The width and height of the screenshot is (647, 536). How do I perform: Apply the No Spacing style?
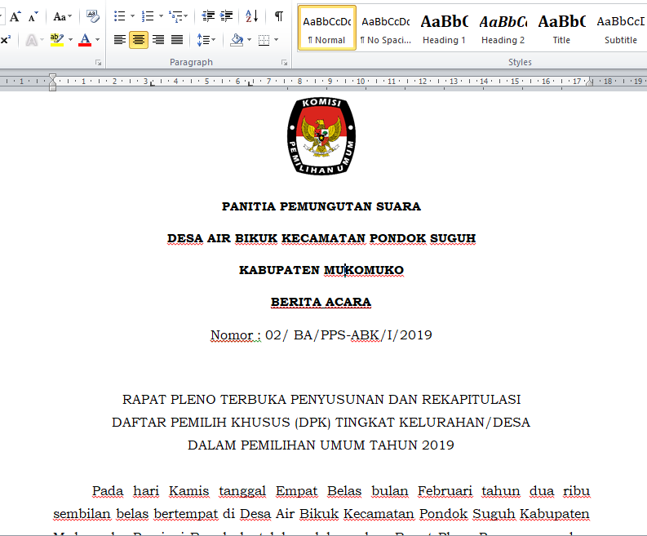click(x=385, y=28)
